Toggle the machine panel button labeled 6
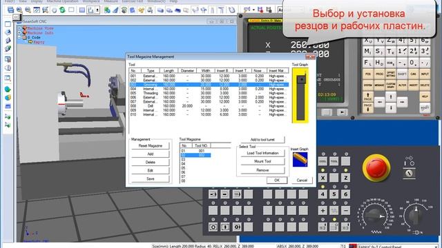This screenshot has height=248, width=442. click(x=345, y=194)
